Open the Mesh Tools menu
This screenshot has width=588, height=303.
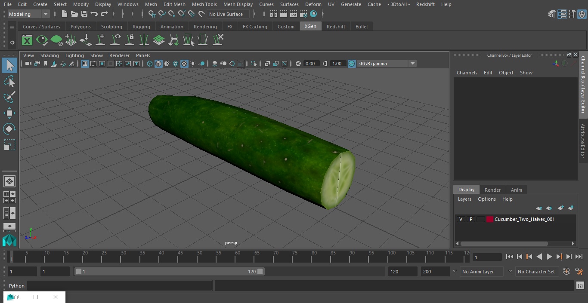(x=204, y=4)
